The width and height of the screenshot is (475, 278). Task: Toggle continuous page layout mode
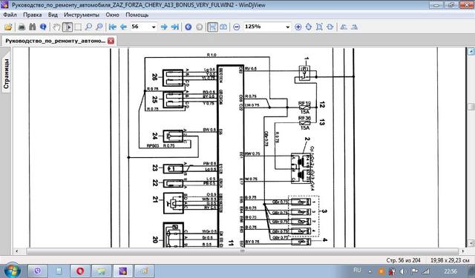212,27
